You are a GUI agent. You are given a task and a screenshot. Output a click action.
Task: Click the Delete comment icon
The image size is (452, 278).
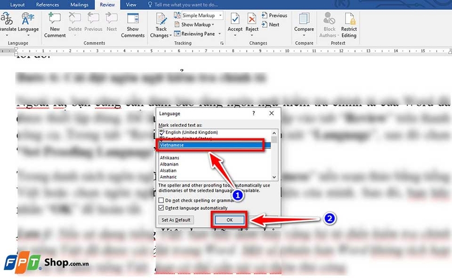75,19
